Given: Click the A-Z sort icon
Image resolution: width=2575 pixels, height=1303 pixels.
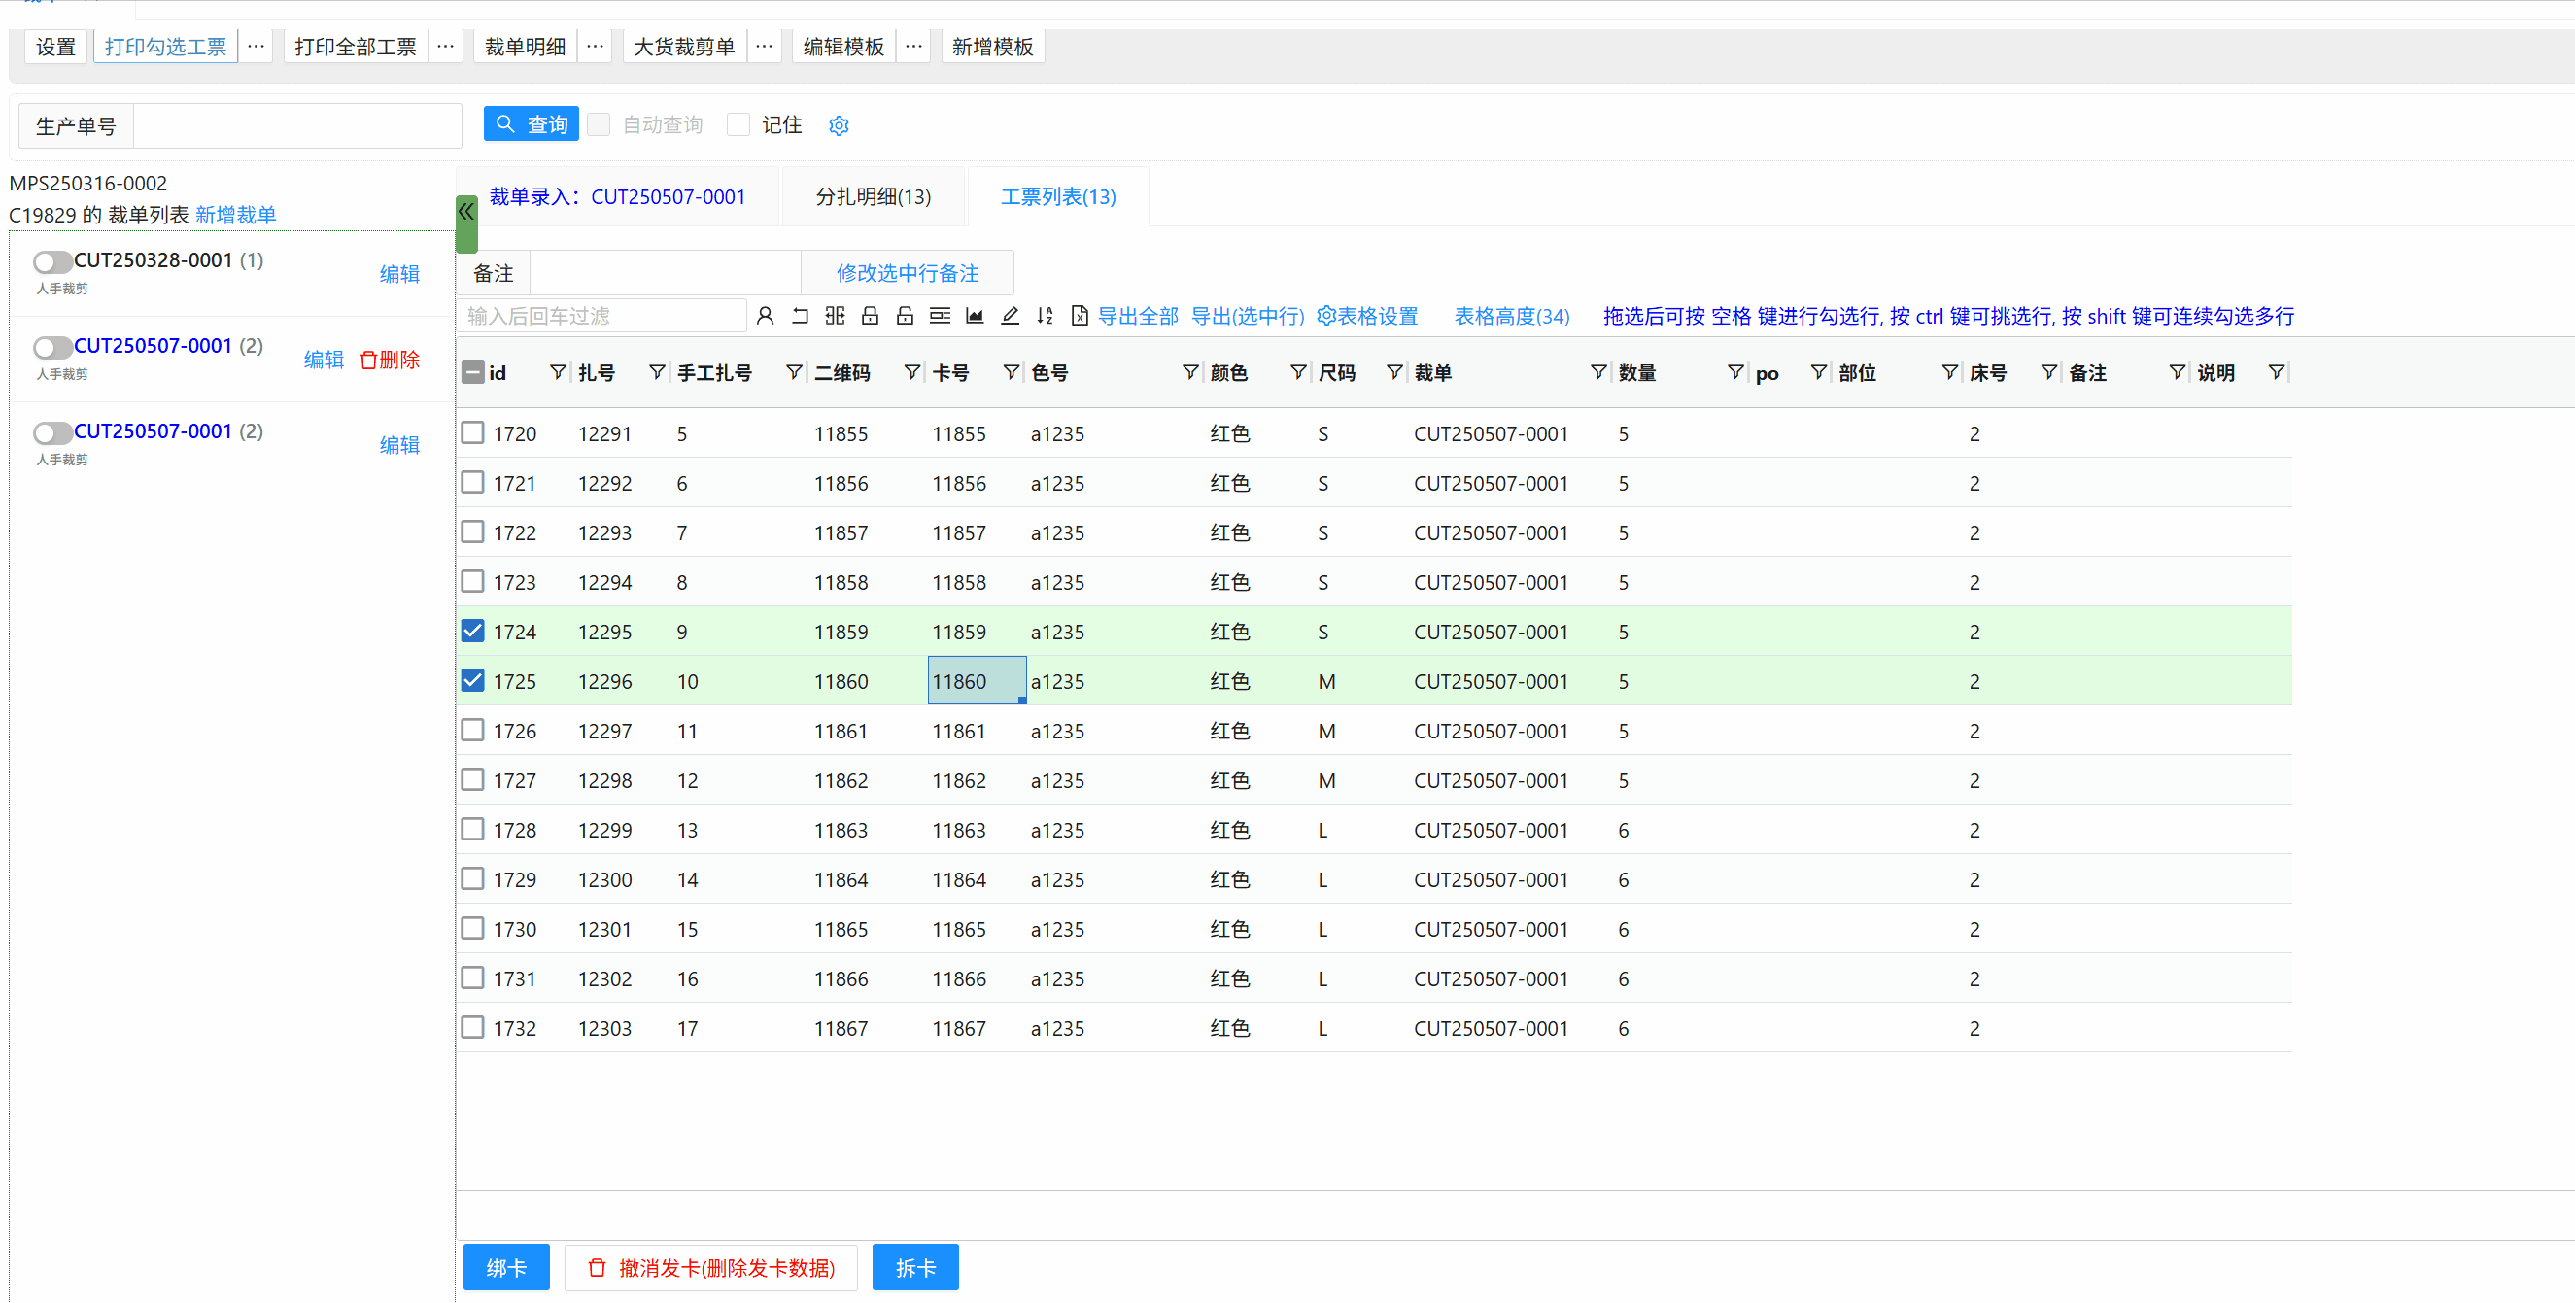Looking at the screenshot, I should pyautogui.click(x=1045, y=316).
